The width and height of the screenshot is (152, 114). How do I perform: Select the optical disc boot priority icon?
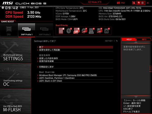point(69,31)
